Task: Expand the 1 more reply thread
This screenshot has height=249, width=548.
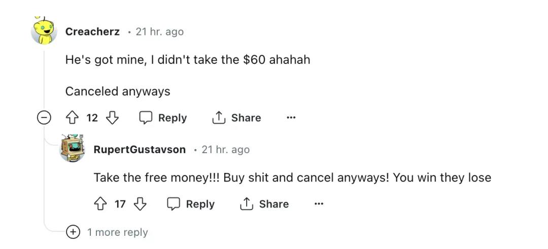Action: coord(74,232)
